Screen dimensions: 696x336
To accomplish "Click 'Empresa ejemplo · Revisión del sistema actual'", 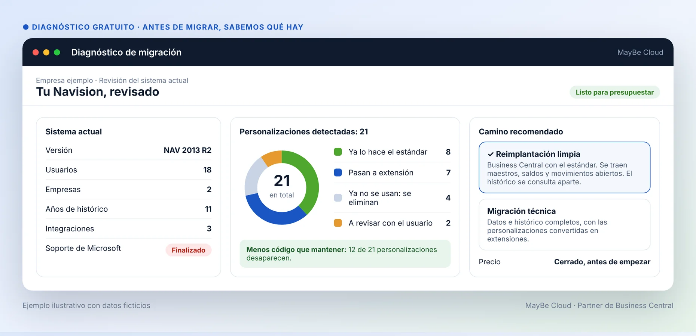I will click(112, 80).
